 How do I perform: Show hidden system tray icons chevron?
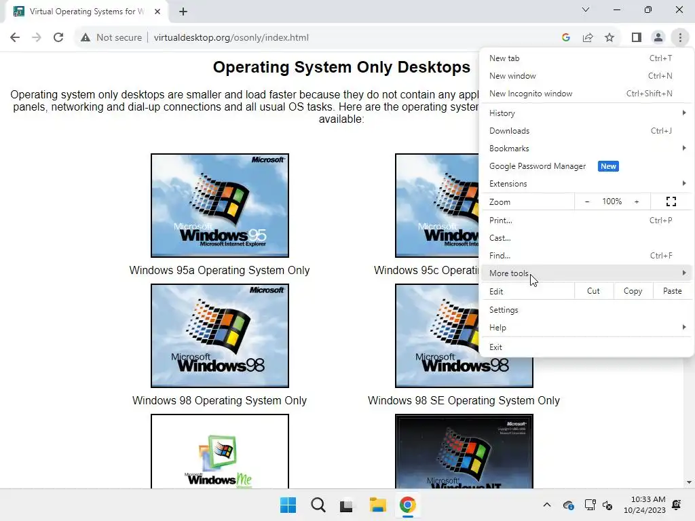click(547, 505)
